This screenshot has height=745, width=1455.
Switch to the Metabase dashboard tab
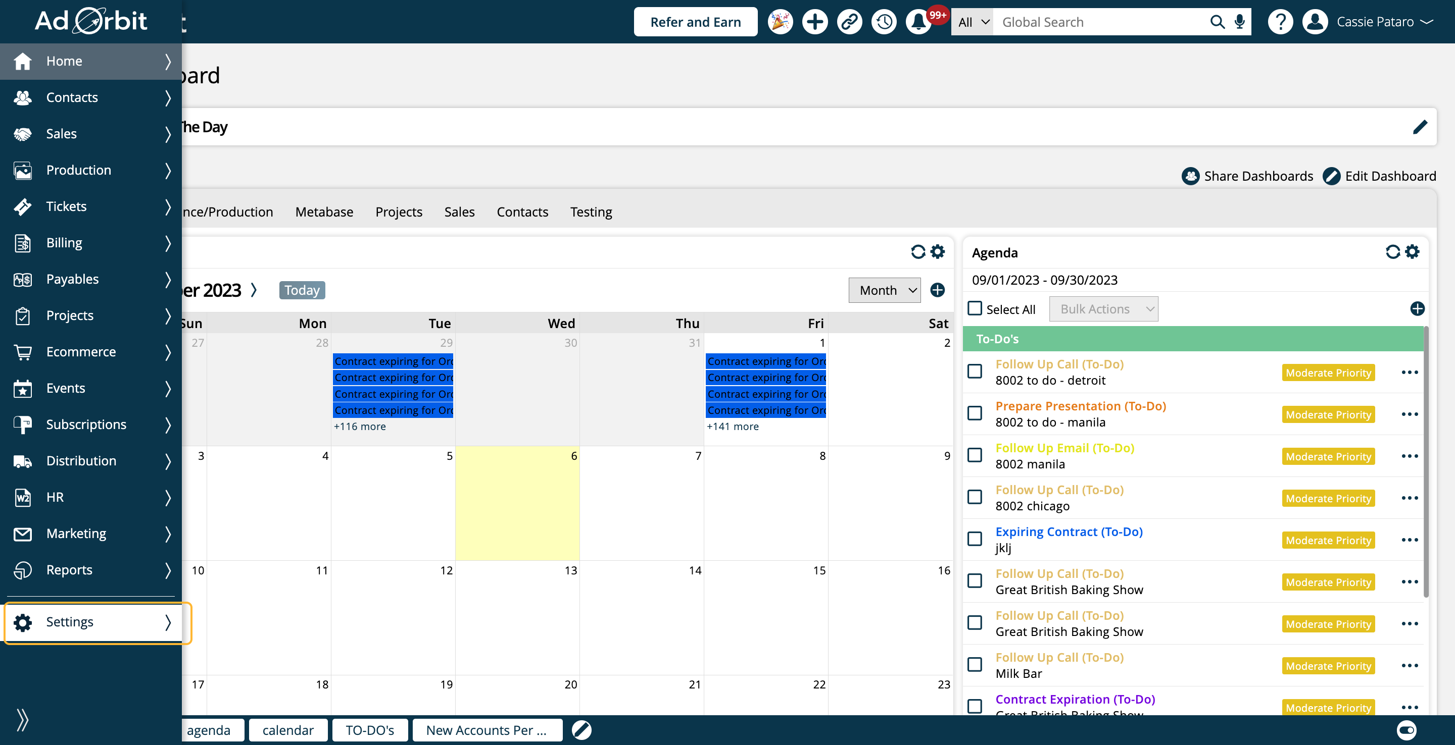(x=324, y=211)
